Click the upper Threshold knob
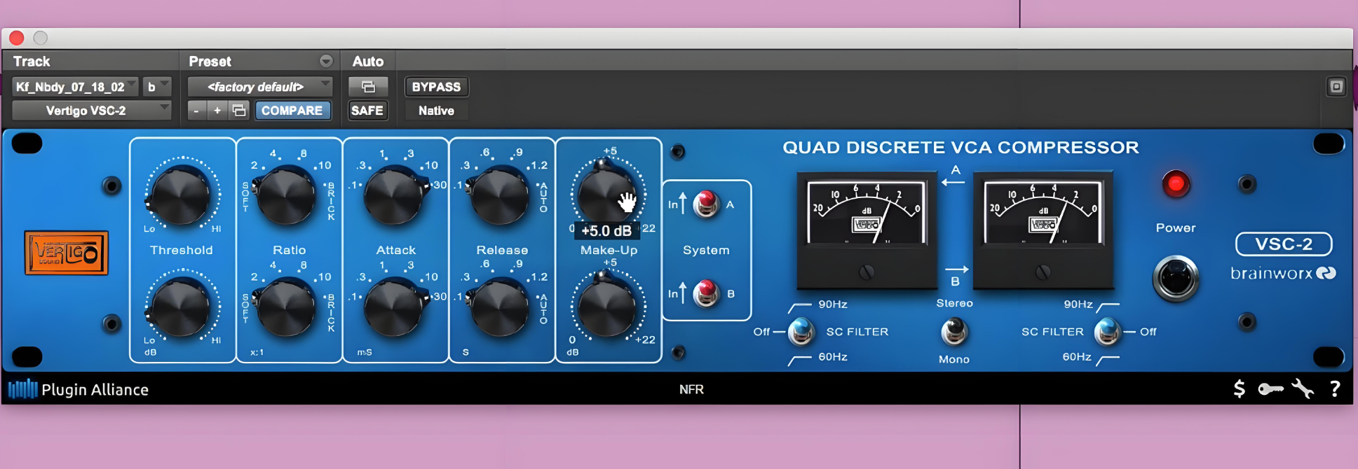Screen dimensions: 1358x469 click(x=182, y=195)
